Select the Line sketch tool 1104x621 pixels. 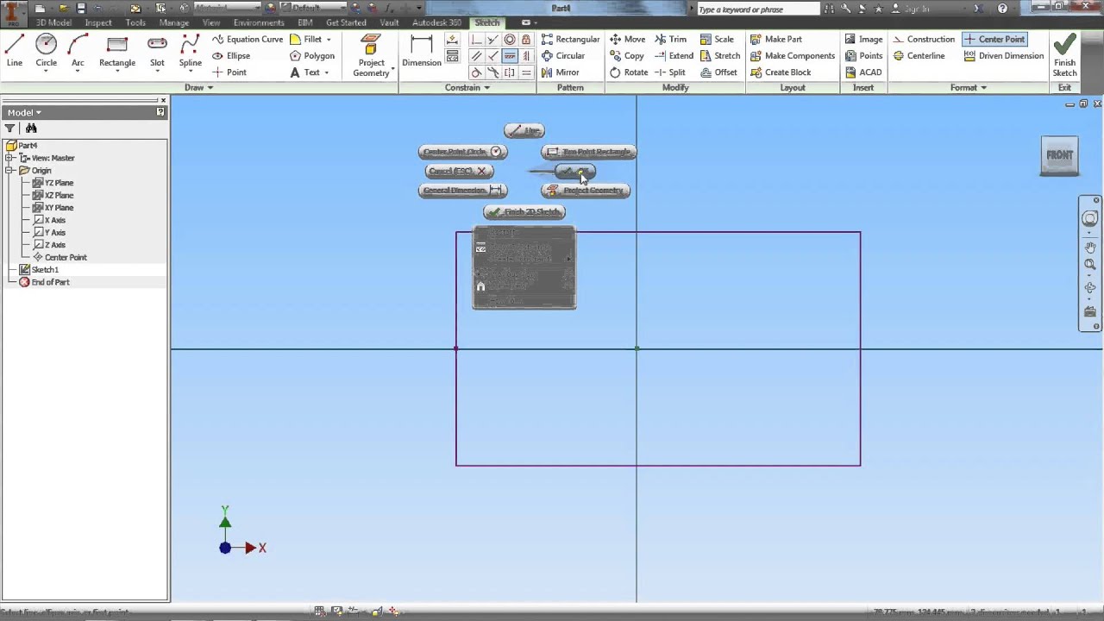(x=15, y=51)
